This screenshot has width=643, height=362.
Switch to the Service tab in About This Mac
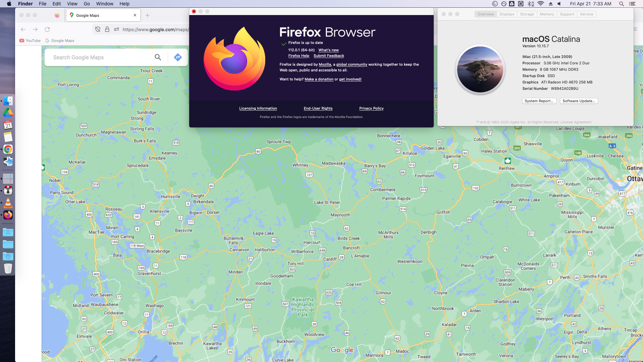point(586,14)
